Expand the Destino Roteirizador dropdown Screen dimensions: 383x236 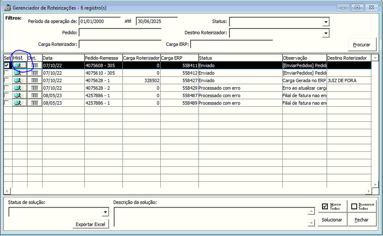tap(325, 33)
